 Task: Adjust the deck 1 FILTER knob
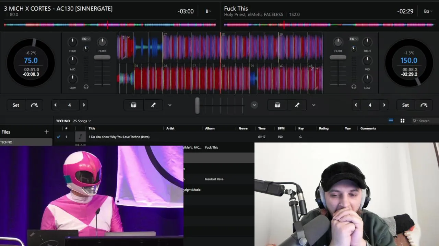(x=102, y=42)
